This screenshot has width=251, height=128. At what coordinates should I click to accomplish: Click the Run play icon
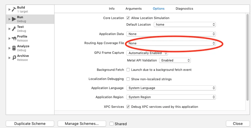pos(14,19)
